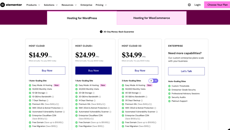
Task: Click Login link
Action: coord(197,5)
